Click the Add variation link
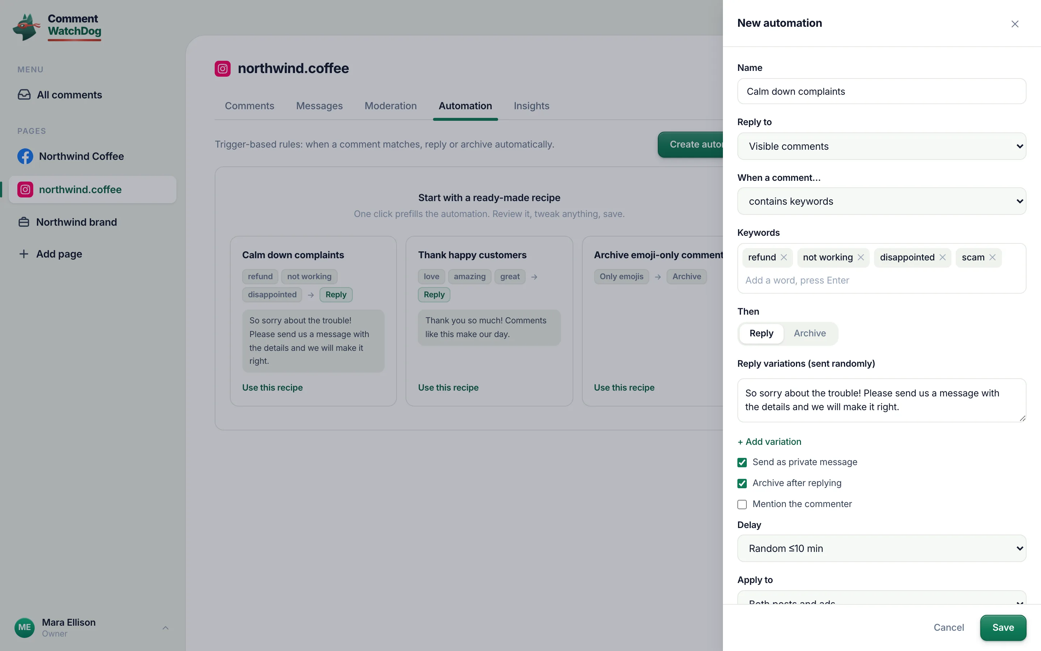The image size is (1041, 651). [769, 442]
